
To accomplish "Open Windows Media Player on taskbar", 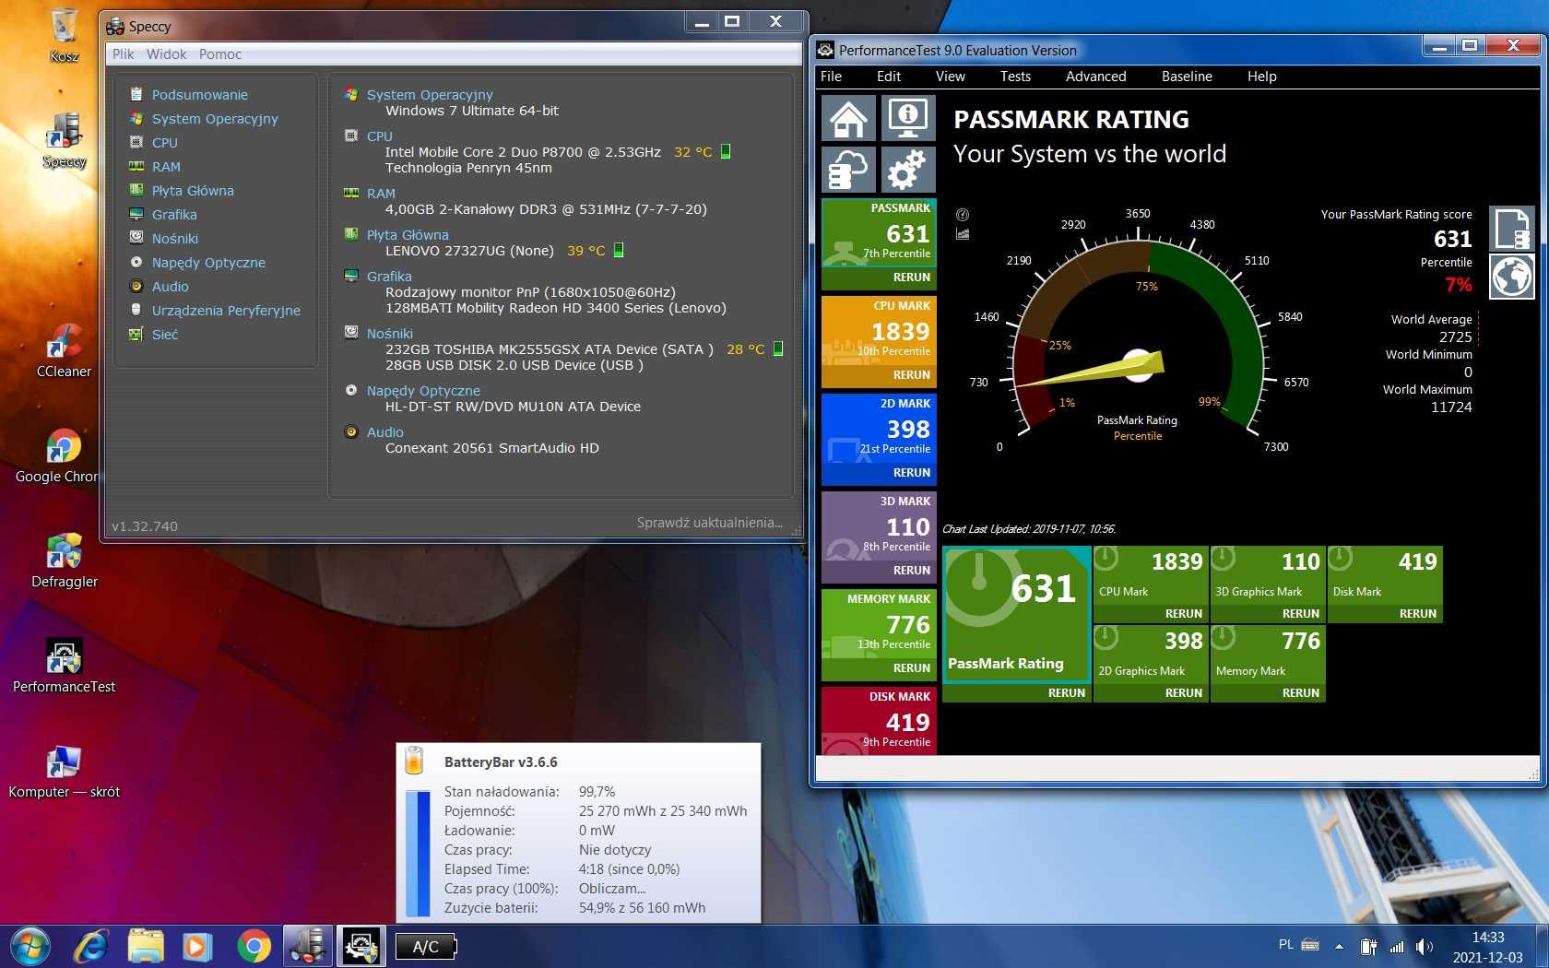I will tap(195, 946).
